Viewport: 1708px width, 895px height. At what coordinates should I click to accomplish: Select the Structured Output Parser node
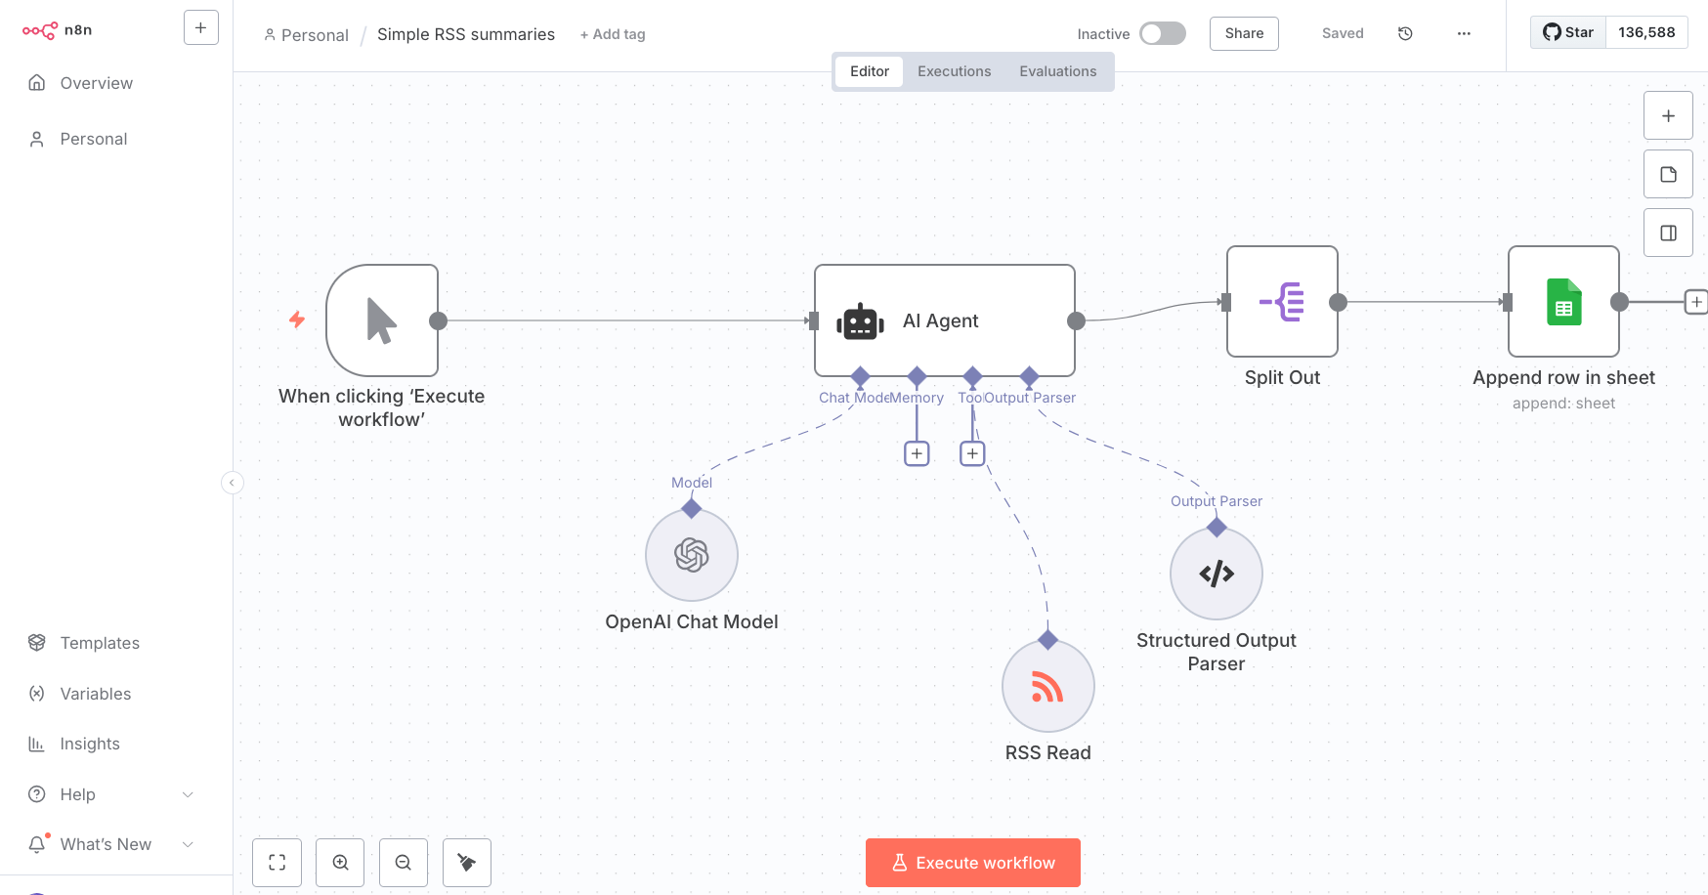click(x=1217, y=574)
